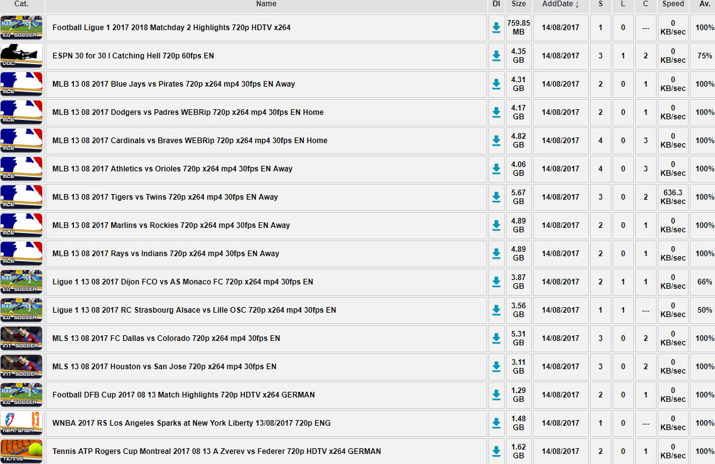Download Marlins vs Rockies torrent
This screenshot has width=715, height=464.
496,226
